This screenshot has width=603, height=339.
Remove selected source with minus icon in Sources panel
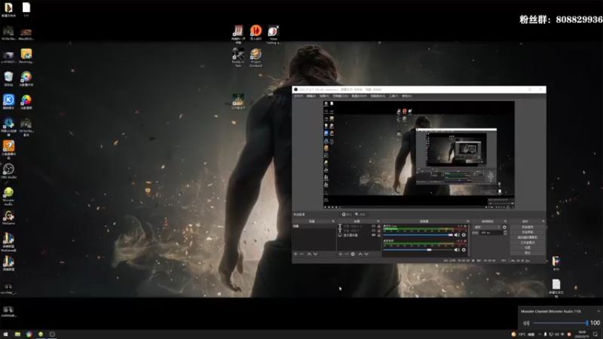tap(347, 254)
